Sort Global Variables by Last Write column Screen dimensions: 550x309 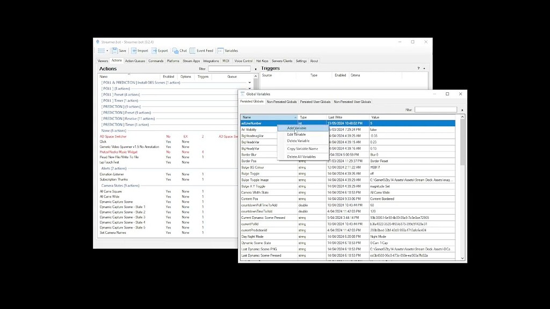point(348,117)
